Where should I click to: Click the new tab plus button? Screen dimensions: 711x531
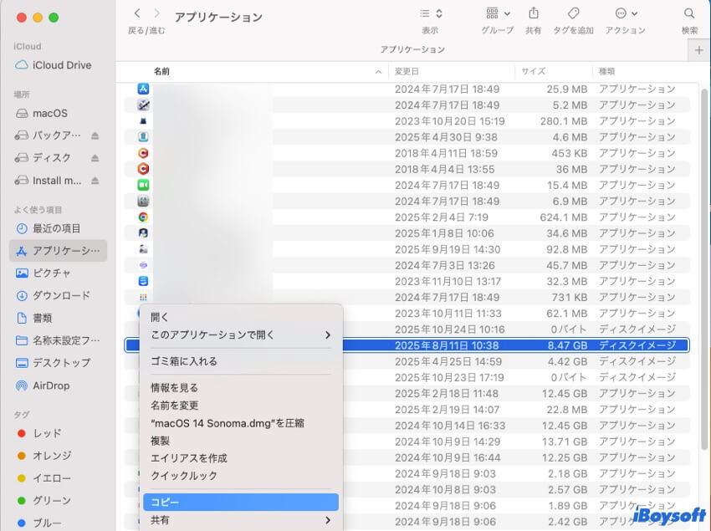coord(701,49)
